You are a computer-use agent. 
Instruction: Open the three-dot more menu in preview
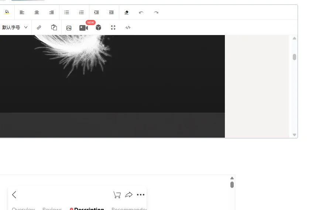click(x=141, y=195)
